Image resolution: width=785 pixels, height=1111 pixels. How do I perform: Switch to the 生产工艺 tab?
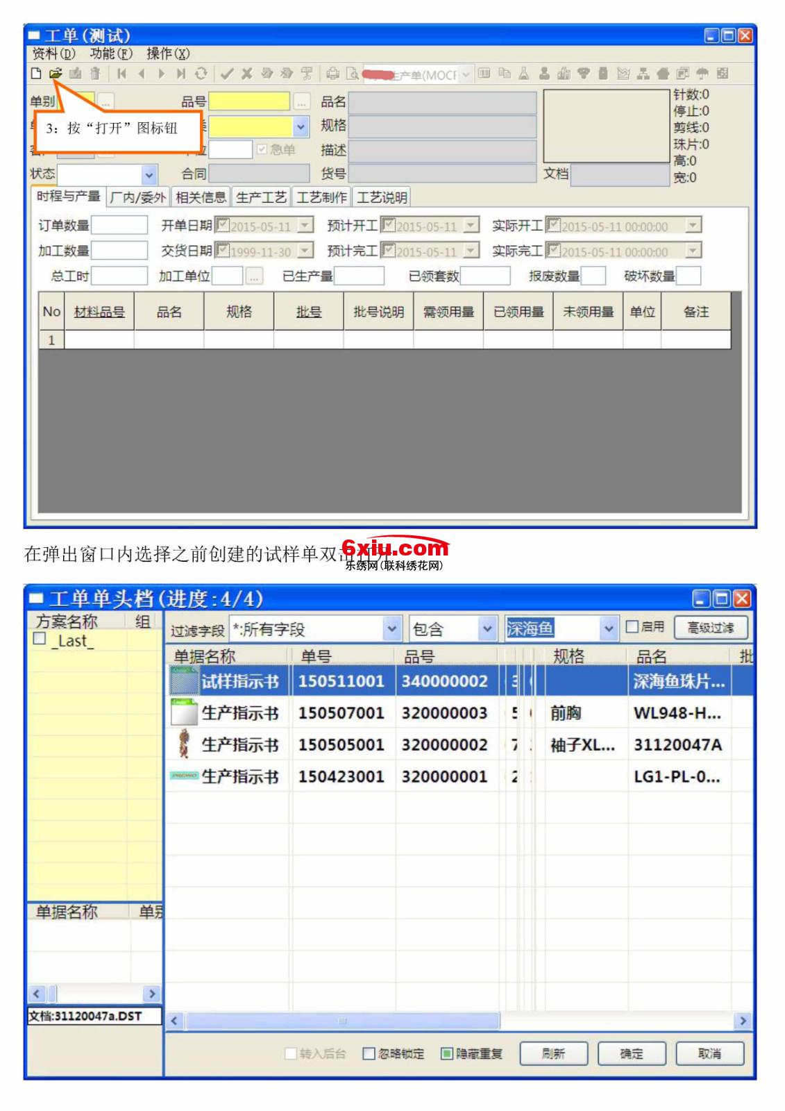[x=261, y=198]
